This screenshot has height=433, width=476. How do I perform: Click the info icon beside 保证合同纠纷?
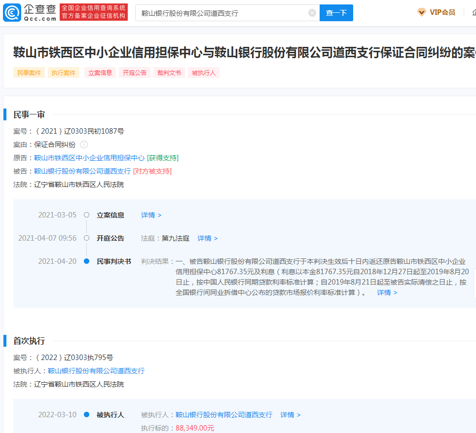coord(84,144)
